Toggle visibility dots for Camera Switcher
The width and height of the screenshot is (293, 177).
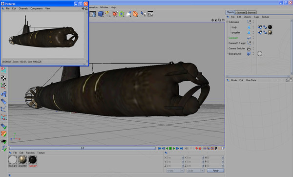tap(253, 48)
